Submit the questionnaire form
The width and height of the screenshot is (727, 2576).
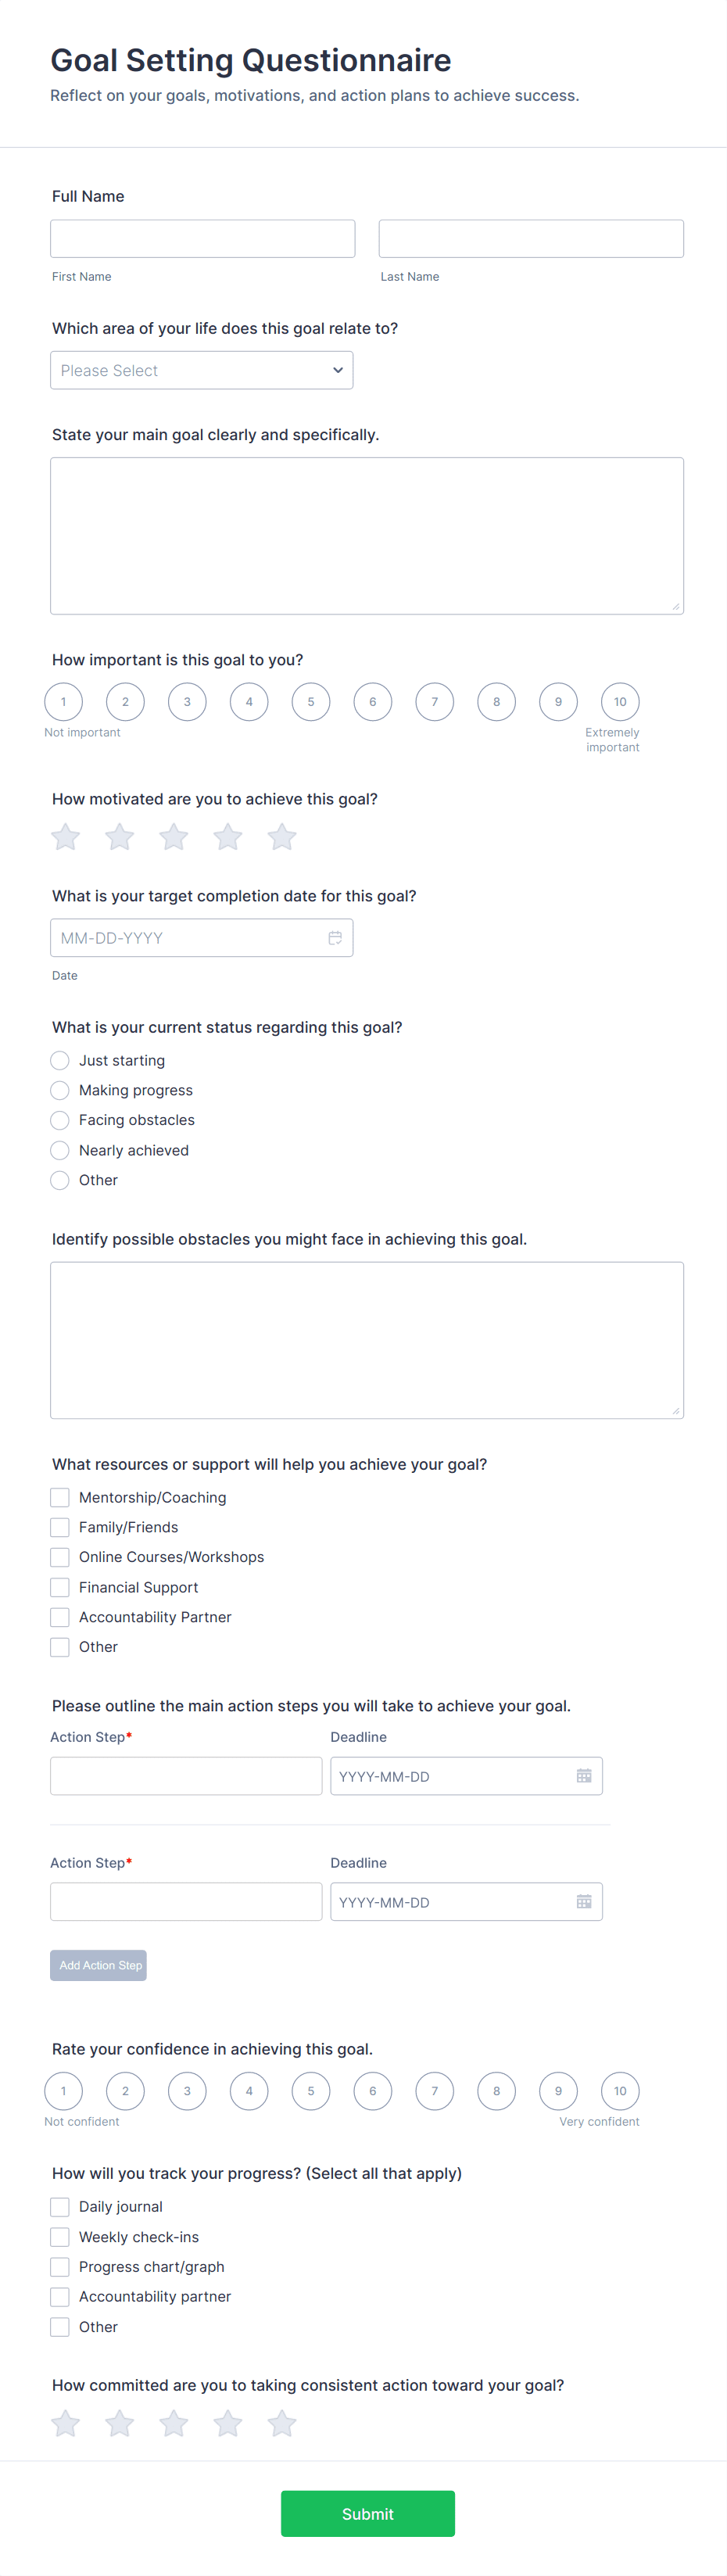point(367,2513)
